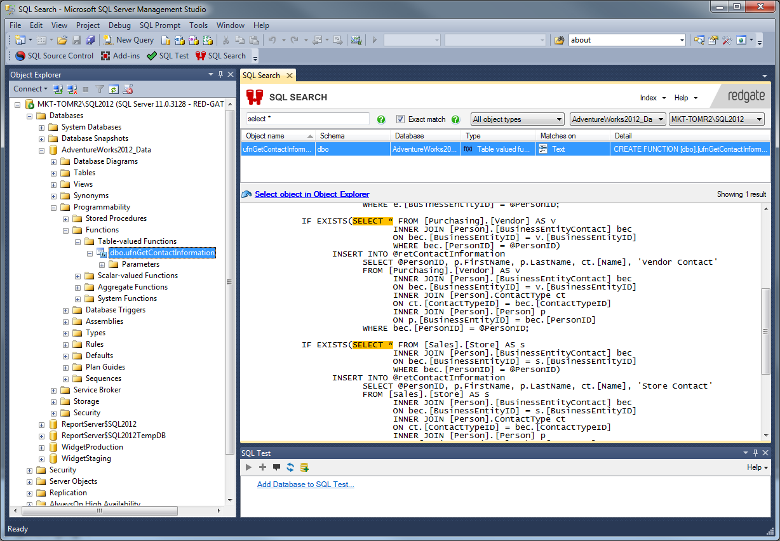Collapse the Table-valued Functions node
The image size is (780, 541).
[78, 241]
